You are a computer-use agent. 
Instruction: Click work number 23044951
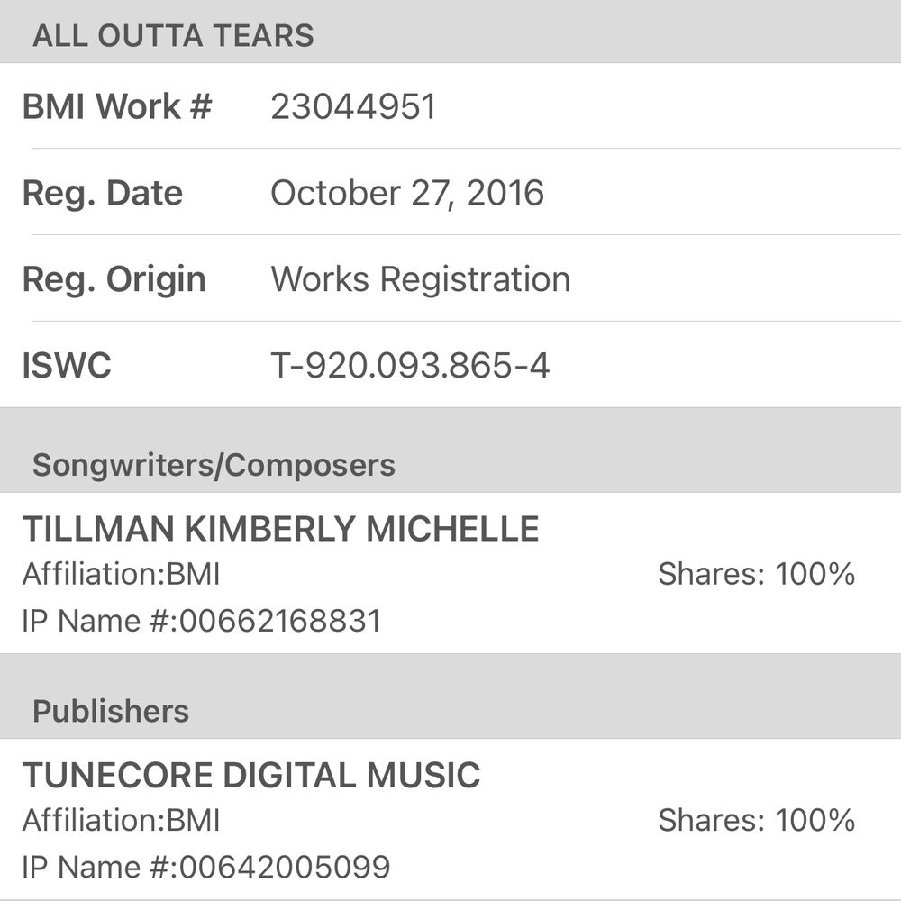353,106
